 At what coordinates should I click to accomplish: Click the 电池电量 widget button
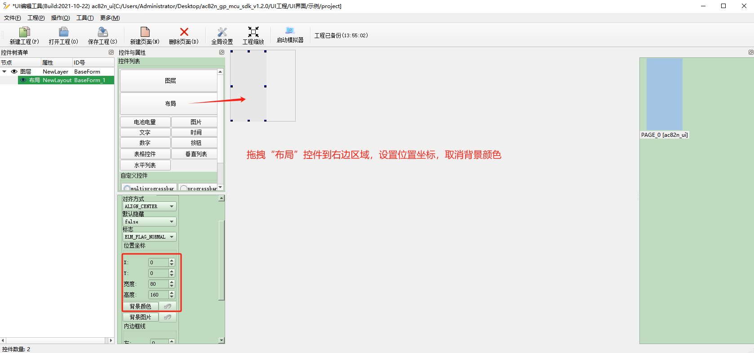[x=145, y=122]
